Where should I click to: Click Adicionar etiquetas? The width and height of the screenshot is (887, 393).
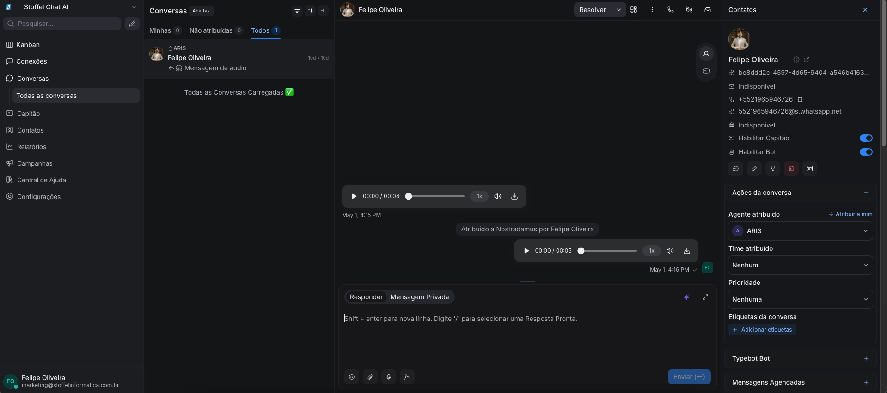point(762,330)
